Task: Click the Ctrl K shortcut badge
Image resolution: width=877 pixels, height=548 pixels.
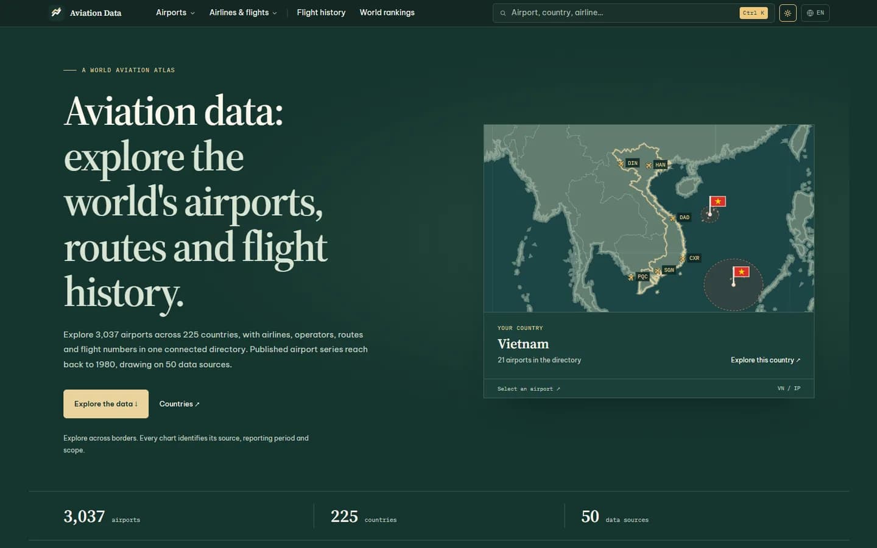Action: pos(753,13)
